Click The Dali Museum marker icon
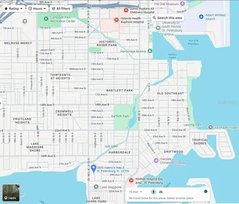Viewport: 239px width, 204px height. coord(183,4)
